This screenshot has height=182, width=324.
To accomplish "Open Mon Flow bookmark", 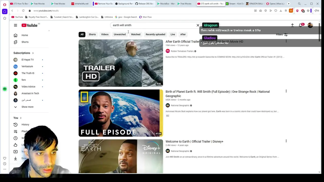I will pyautogui.click(x=145, y=17).
